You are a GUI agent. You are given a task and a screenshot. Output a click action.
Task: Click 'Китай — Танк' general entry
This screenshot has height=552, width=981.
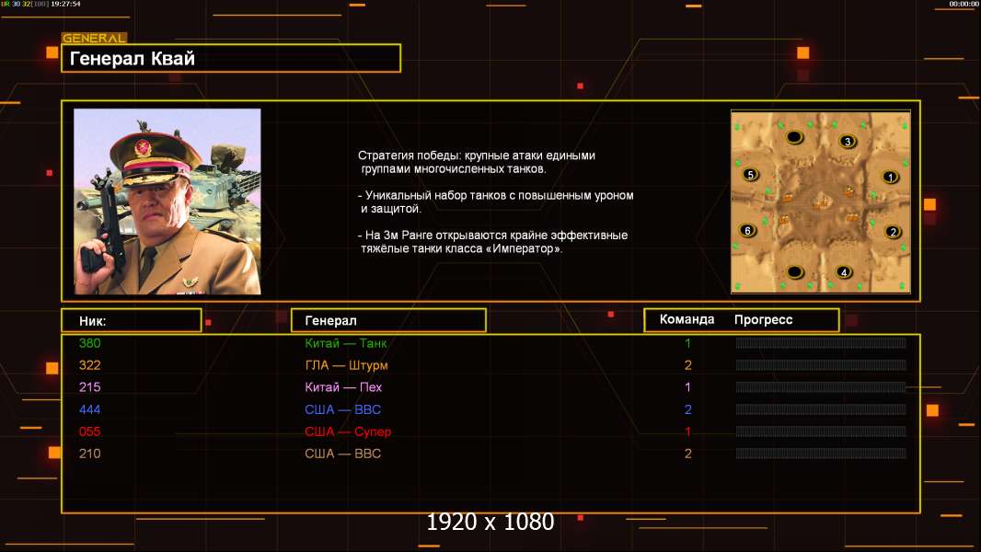pos(345,343)
